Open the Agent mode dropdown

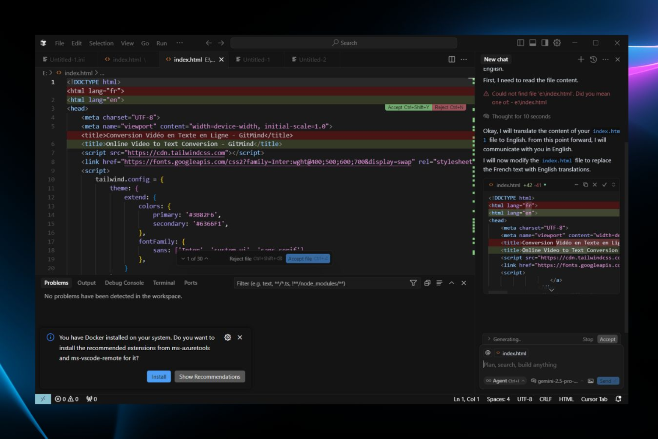click(505, 381)
